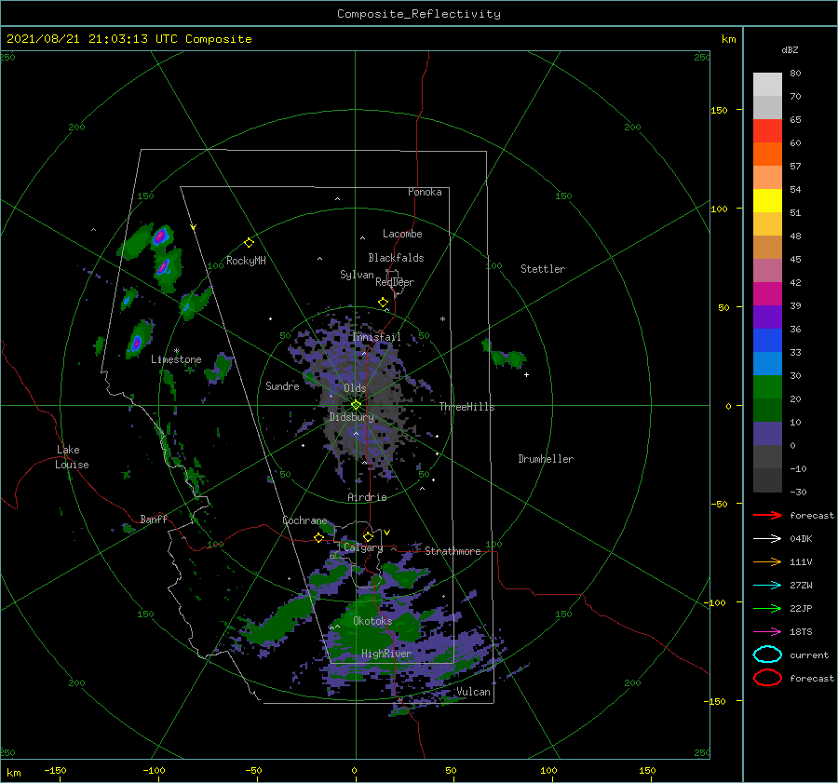Pick the cyan 27ZW arrow in legend
This screenshot has width=838, height=783.
pos(767,586)
